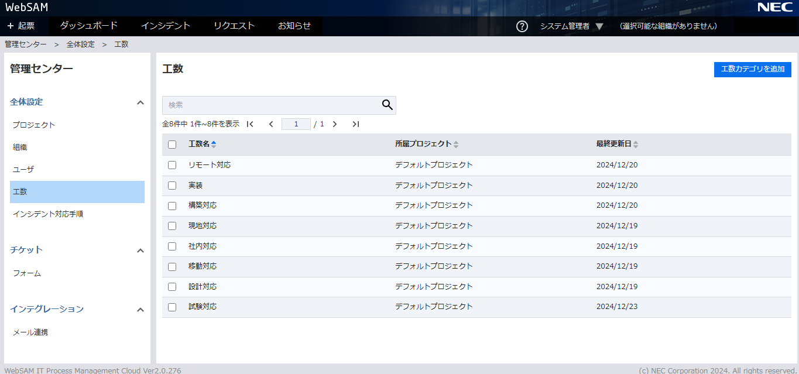Go to previous page arrow

(271, 124)
